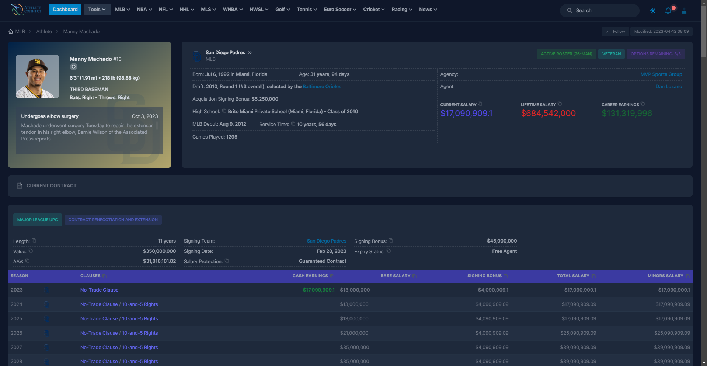Click the double chevron after San Diego Padres
Image resolution: width=707 pixels, height=366 pixels.
(250, 53)
